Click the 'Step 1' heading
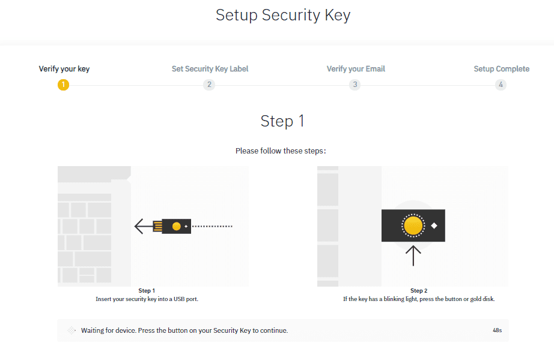 coord(282,121)
